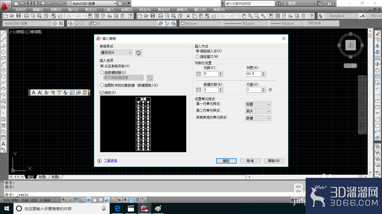The width and height of the screenshot is (382, 214).
Task: Select the Rectangle tool in draw toolbar
Action: pos(3,58)
